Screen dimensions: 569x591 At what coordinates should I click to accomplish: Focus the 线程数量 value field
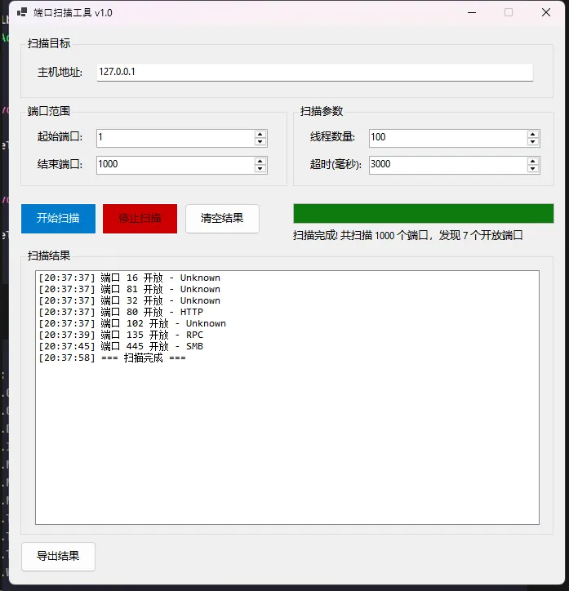(x=447, y=138)
